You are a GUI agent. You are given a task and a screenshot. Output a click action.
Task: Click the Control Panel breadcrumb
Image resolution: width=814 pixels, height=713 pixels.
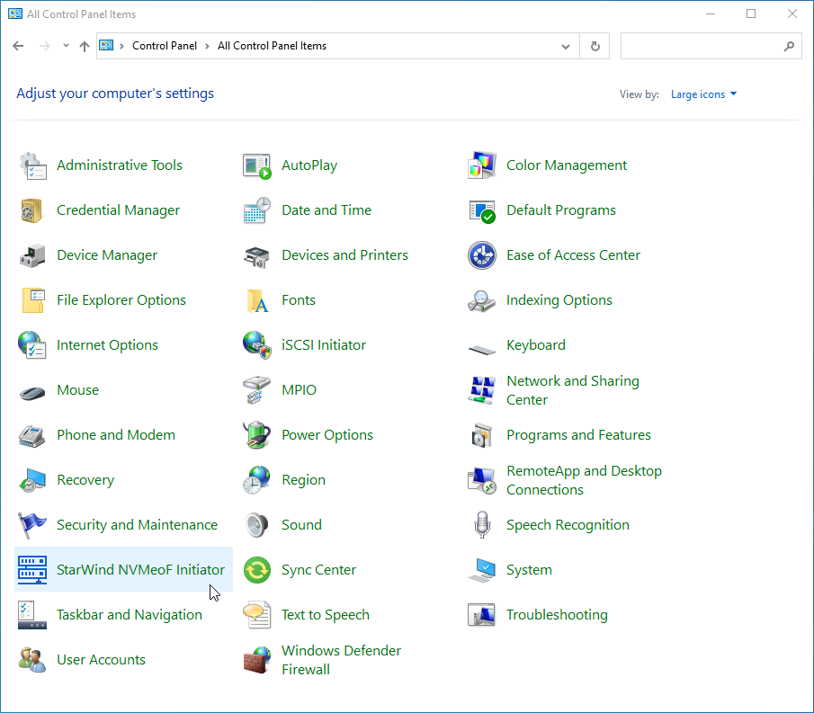click(165, 46)
